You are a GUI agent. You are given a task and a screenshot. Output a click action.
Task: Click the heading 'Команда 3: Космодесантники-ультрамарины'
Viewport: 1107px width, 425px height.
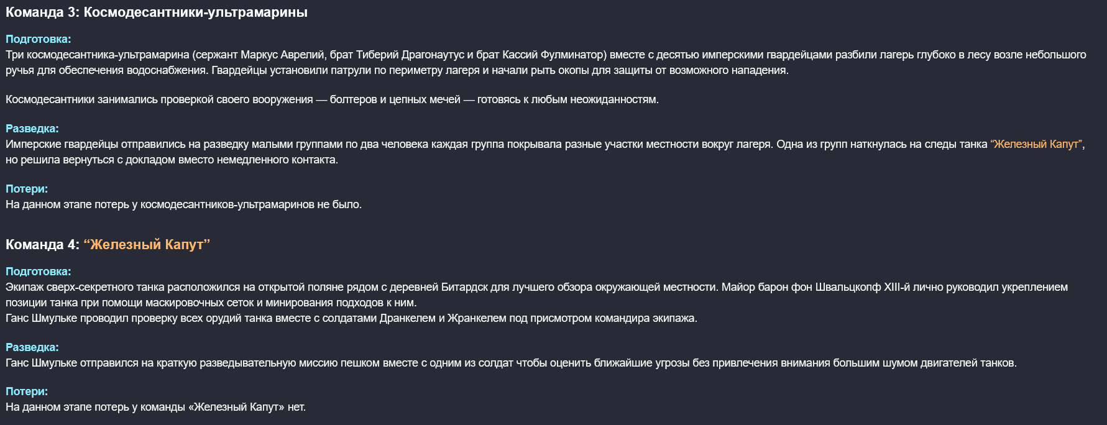click(156, 12)
